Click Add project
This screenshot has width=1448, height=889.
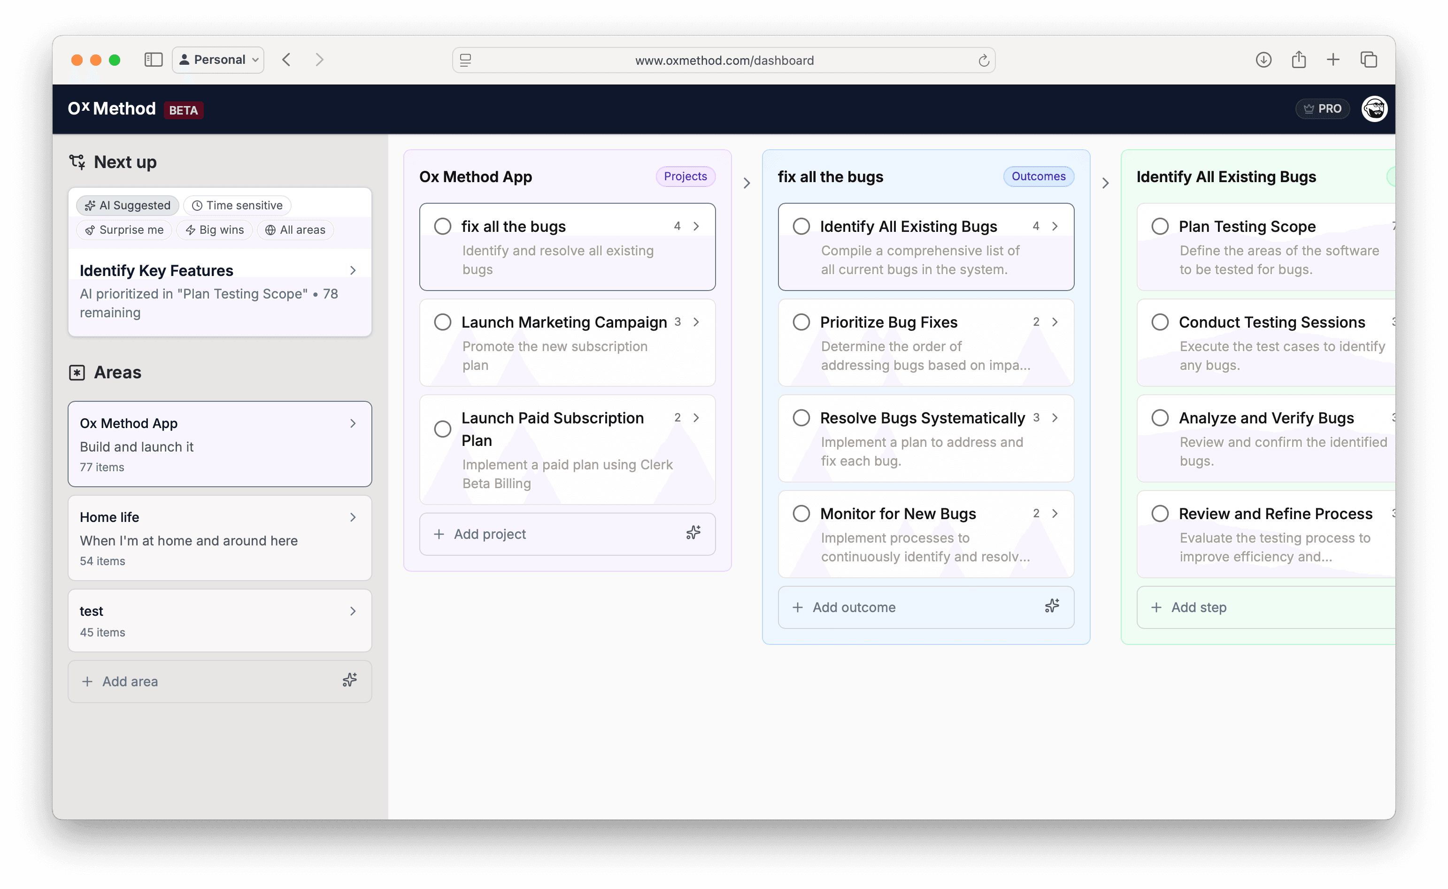pos(567,534)
